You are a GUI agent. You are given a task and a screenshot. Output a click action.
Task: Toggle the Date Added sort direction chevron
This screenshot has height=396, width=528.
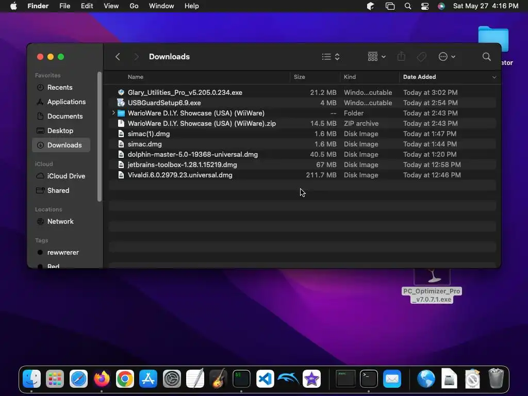pos(494,77)
